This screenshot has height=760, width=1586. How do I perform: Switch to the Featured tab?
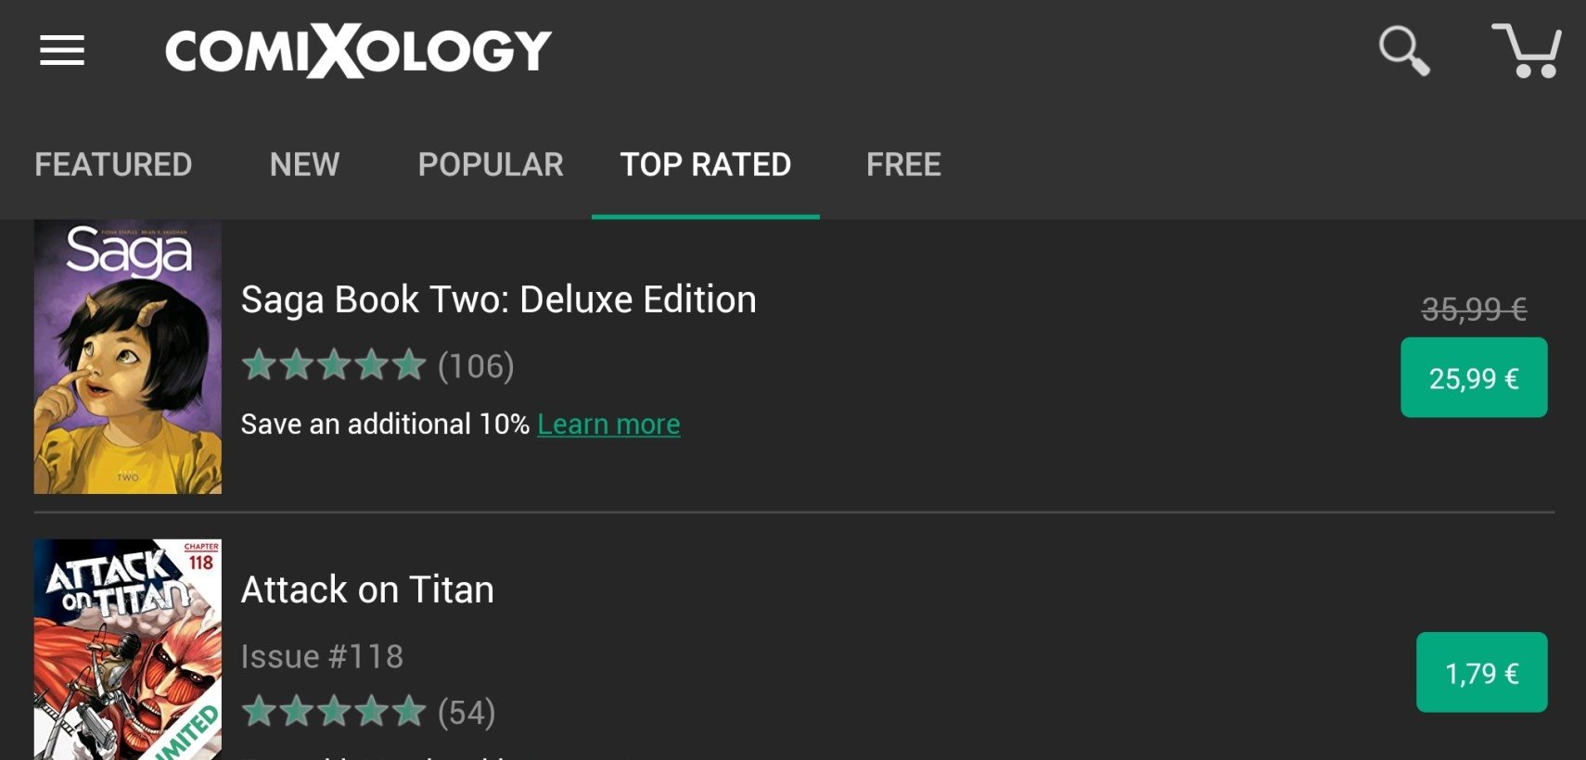click(113, 165)
